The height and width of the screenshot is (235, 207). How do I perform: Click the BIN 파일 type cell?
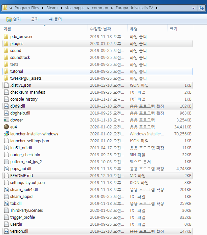pyautogui.click(x=137, y=155)
